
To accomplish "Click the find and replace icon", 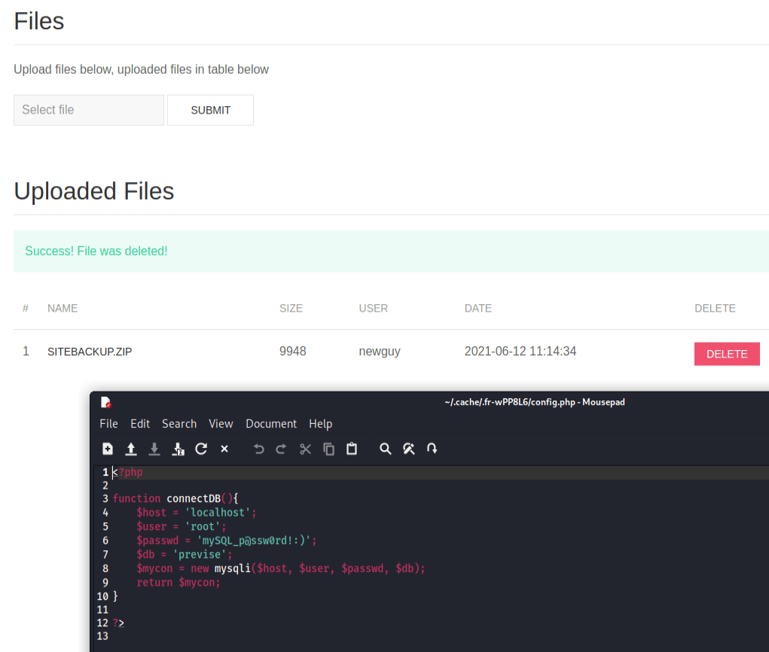I will pos(409,449).
